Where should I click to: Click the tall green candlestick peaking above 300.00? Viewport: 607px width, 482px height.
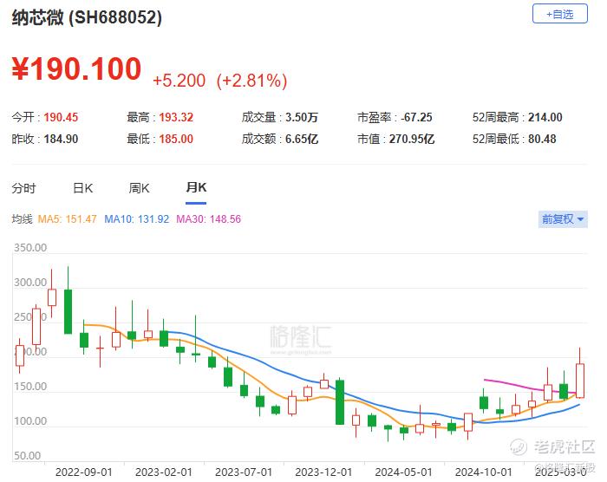pos(68,311)
